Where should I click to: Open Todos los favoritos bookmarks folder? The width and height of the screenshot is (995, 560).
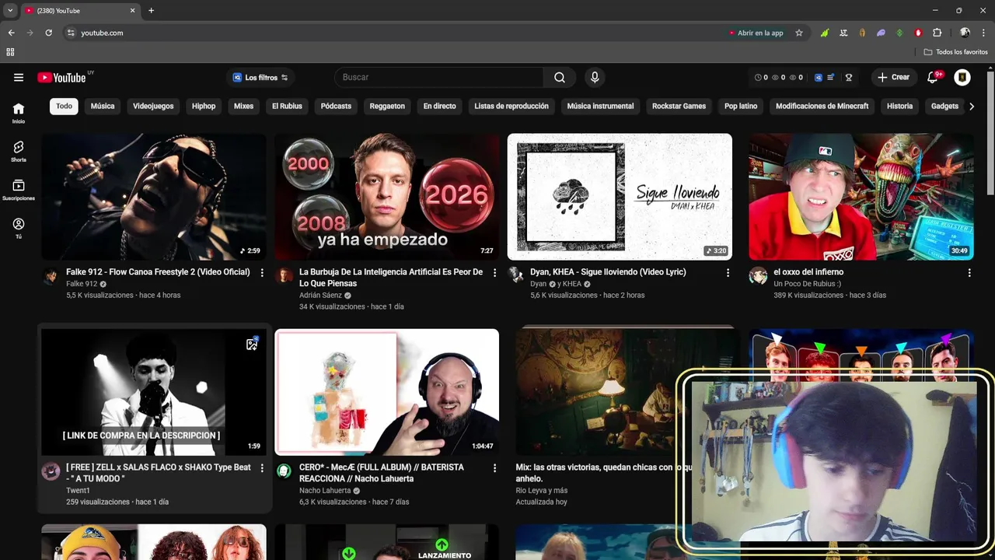coord(956,52)
